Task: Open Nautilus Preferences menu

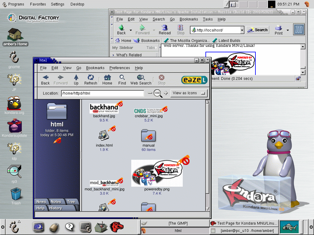Action: tap(120, 68)
